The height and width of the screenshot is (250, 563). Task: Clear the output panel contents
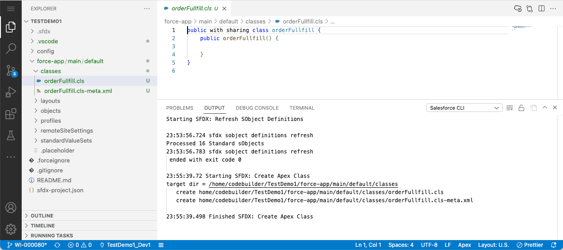pos(510,108)
